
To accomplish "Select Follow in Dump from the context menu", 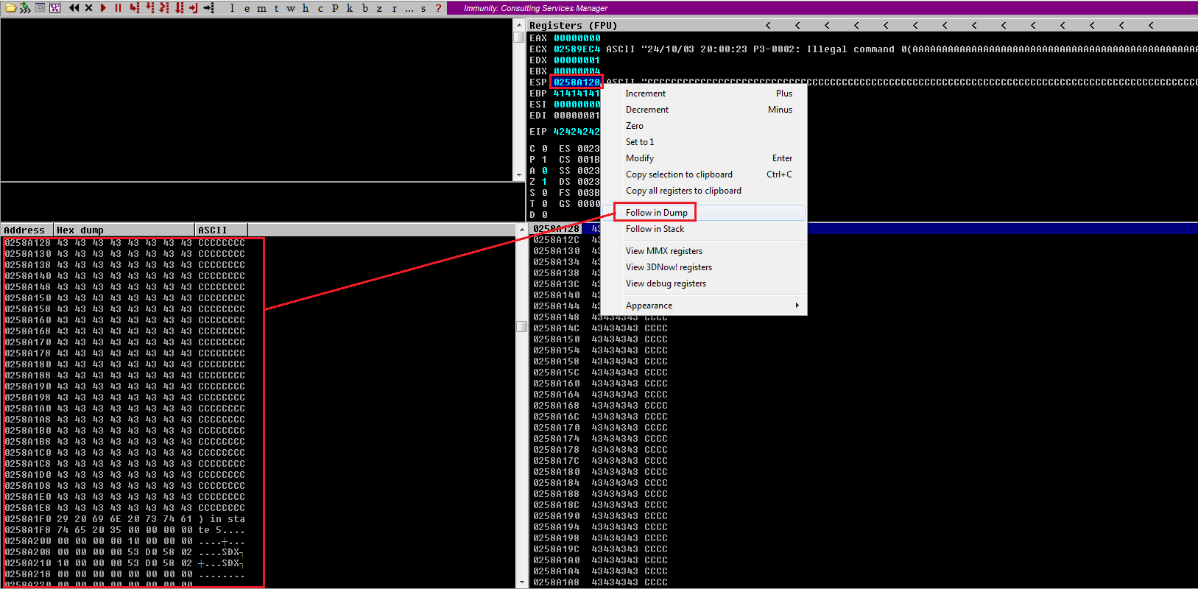I will tap(656, 213).
